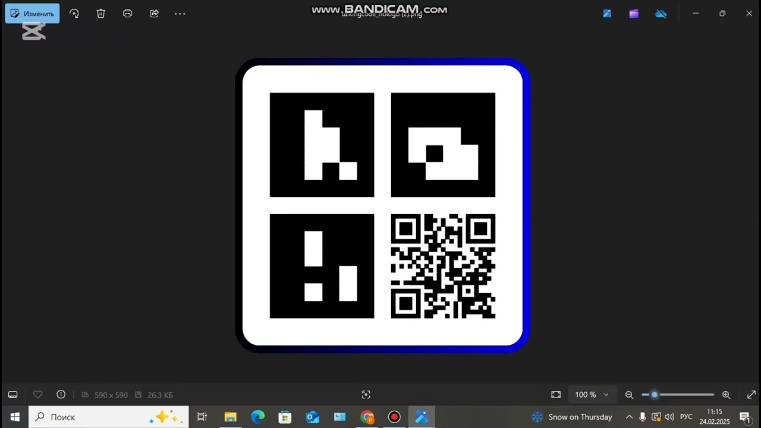Open the purple Clipchamp icon in title bar

point(634,13)
